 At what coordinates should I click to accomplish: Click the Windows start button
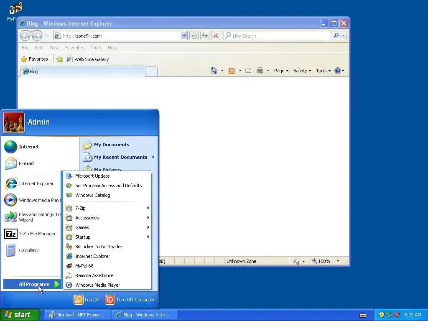click(x=20, y=315)
